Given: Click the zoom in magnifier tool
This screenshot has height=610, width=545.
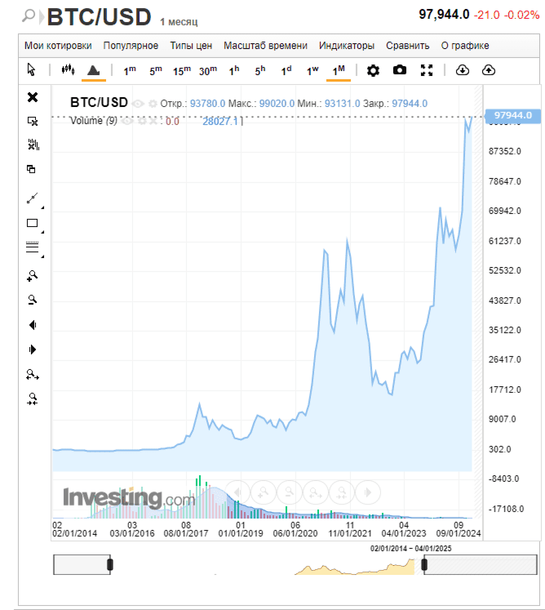Looking at the screenshot, I should point(33,276).
